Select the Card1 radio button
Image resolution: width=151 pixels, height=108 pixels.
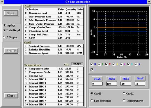pos(92,93)
